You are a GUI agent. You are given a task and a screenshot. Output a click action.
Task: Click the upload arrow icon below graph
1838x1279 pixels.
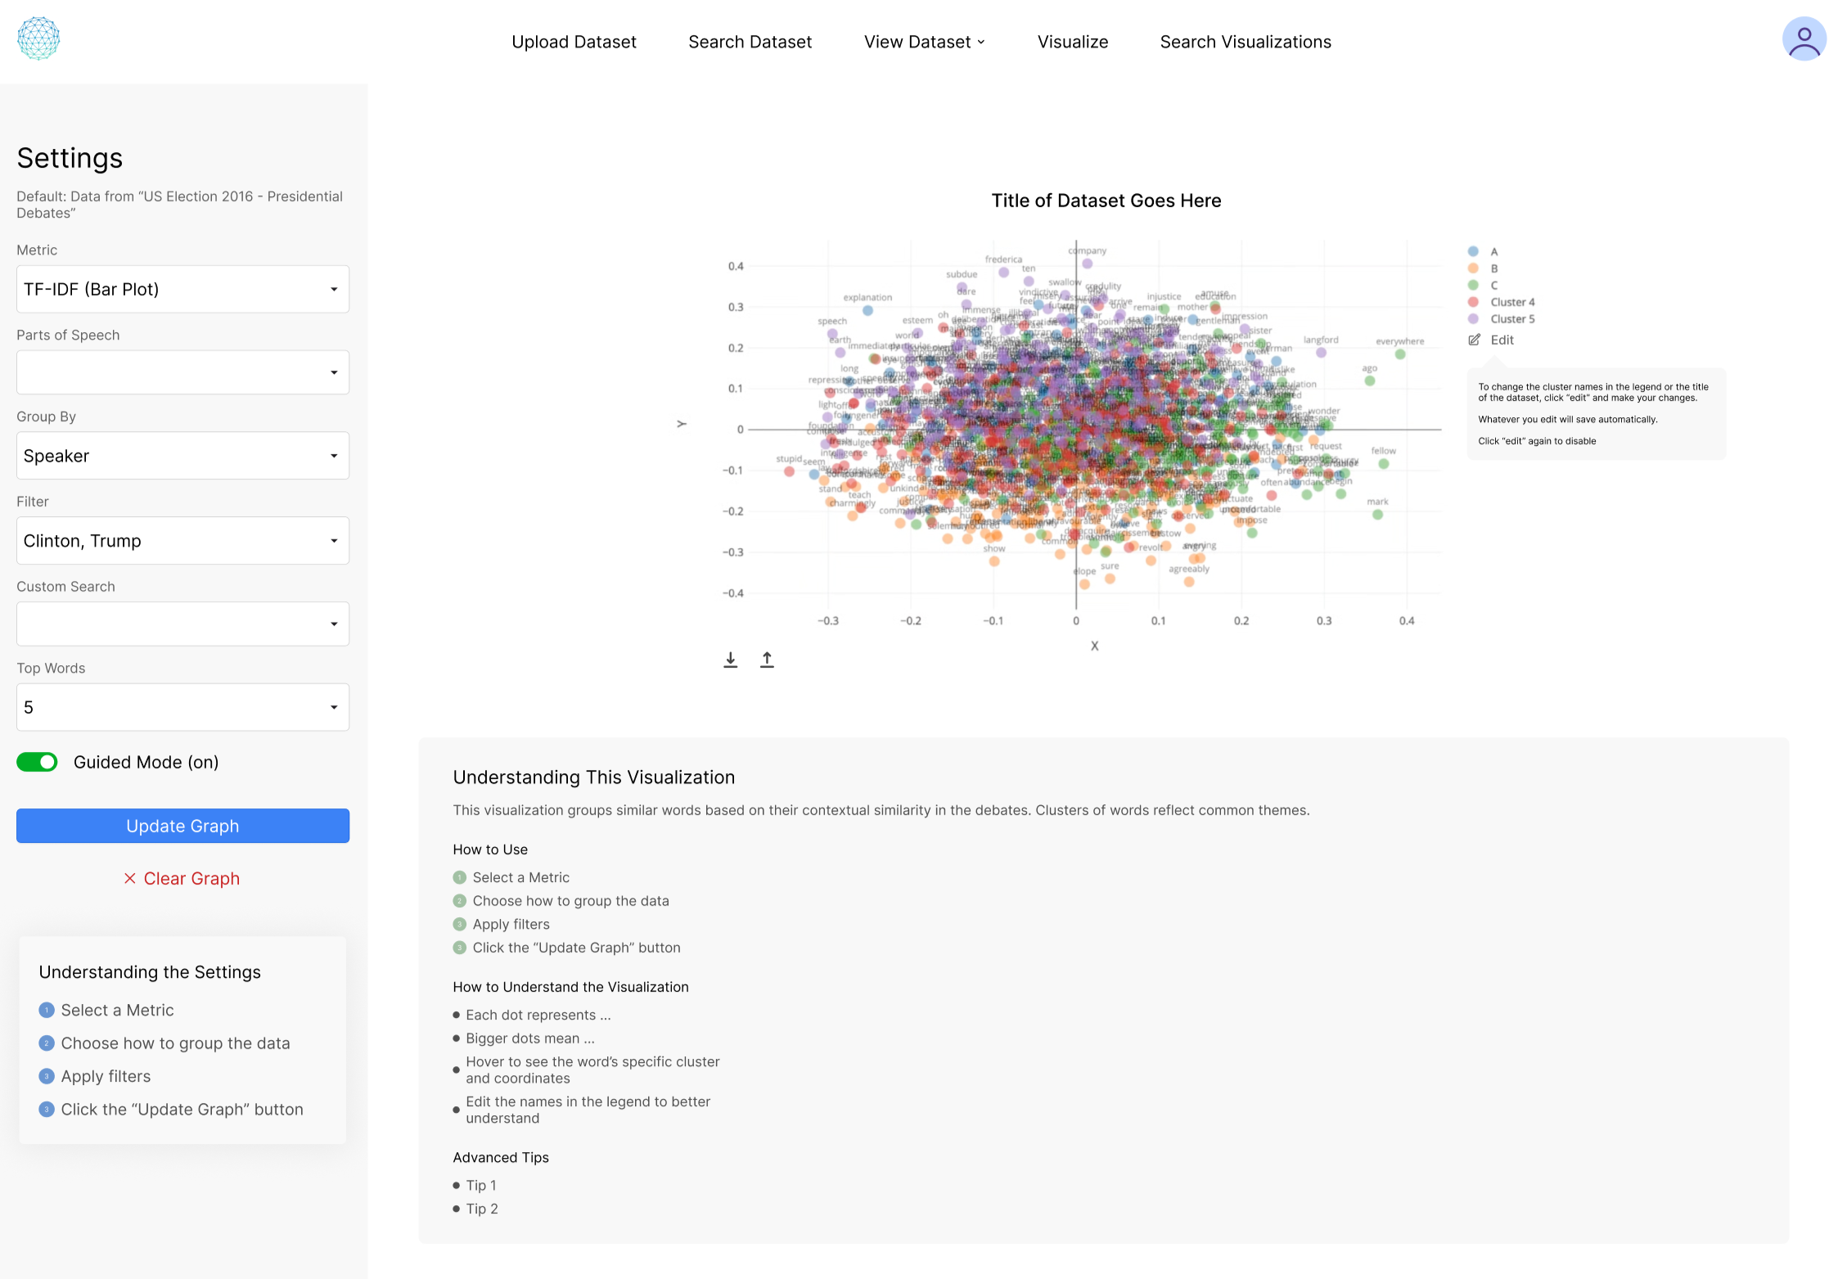coord(767,660)
